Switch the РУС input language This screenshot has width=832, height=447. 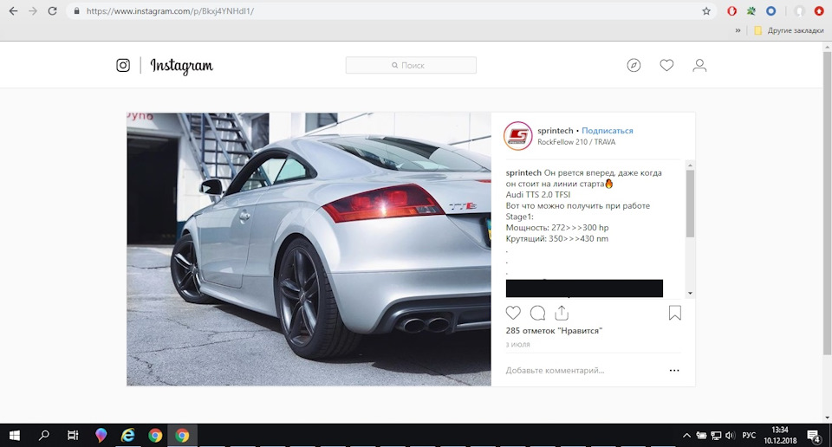[x=749, y=436]
